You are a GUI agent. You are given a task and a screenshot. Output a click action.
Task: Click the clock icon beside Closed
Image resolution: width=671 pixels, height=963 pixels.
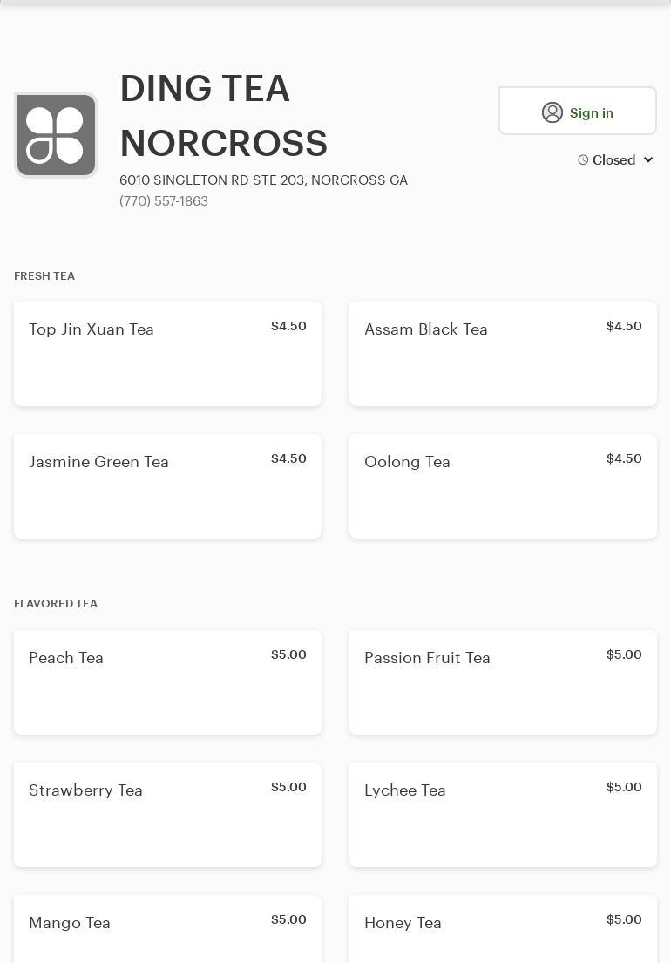tap(583, 160)
